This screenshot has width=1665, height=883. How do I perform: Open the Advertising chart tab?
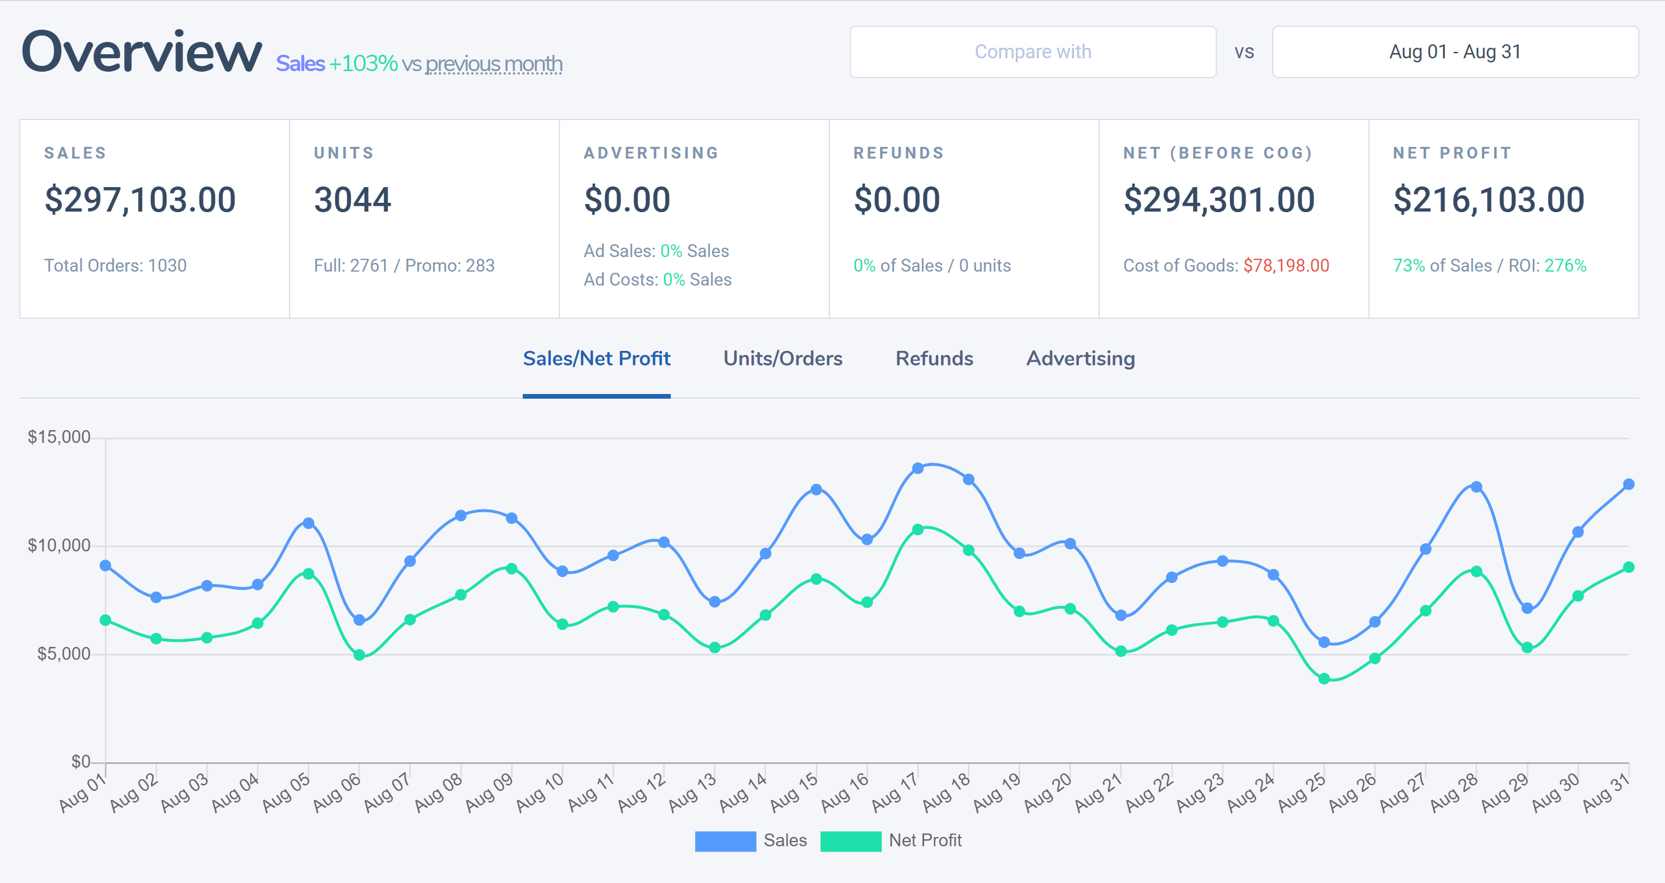point(1080,358)
